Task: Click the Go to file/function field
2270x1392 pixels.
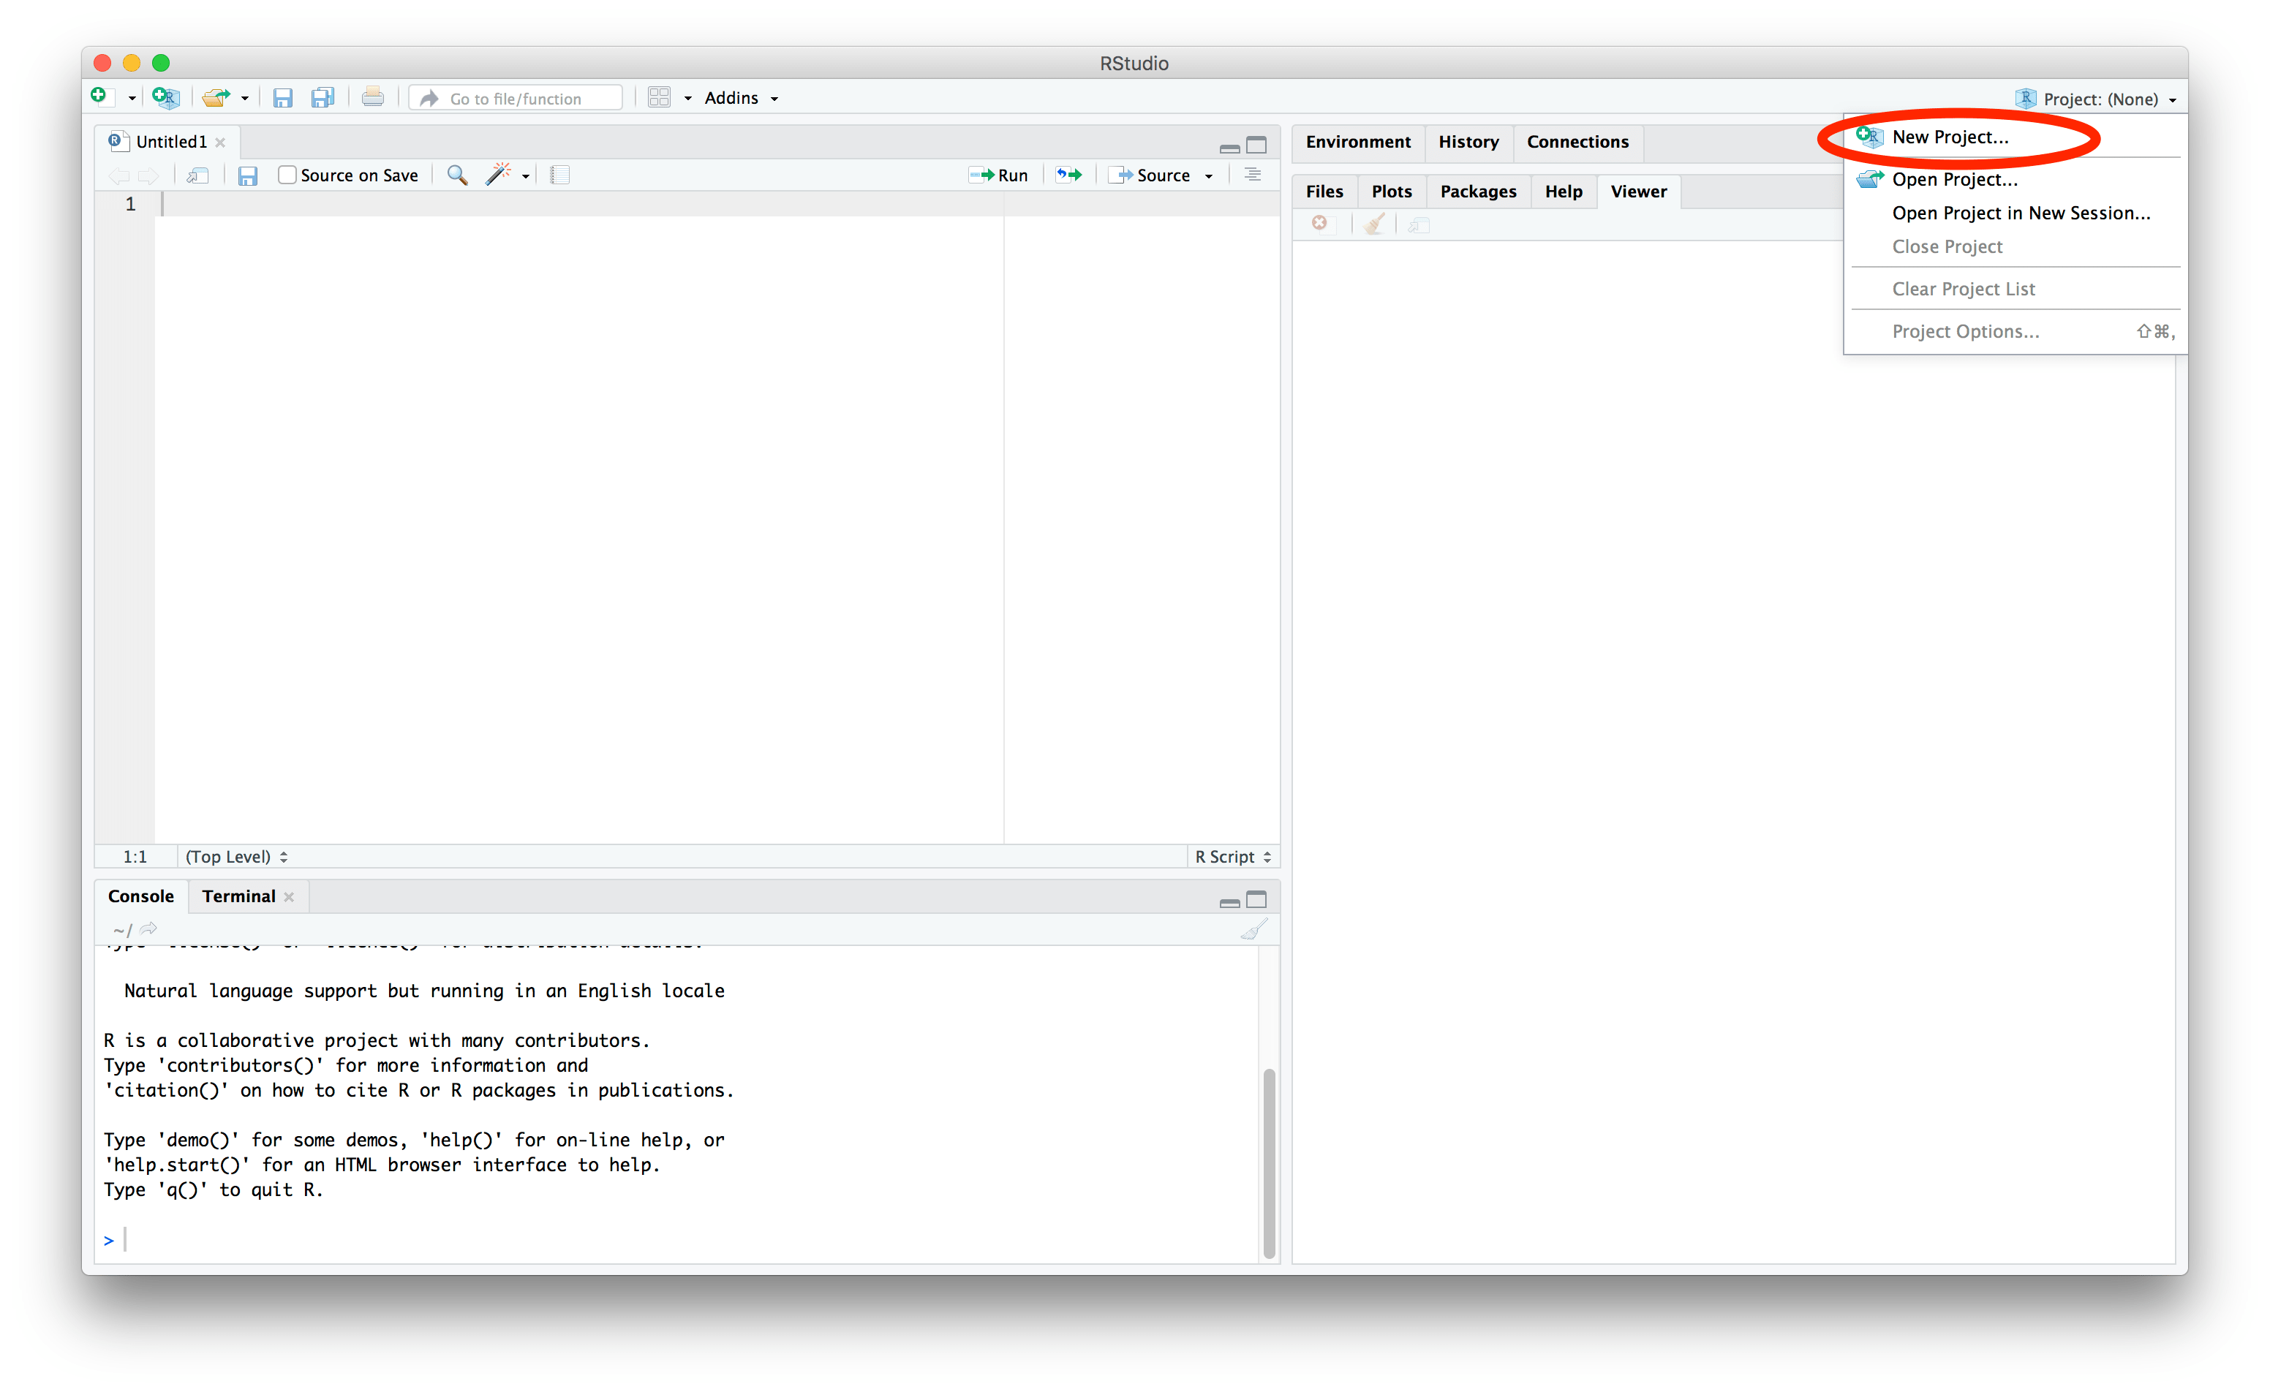Action: pos(516,99)
